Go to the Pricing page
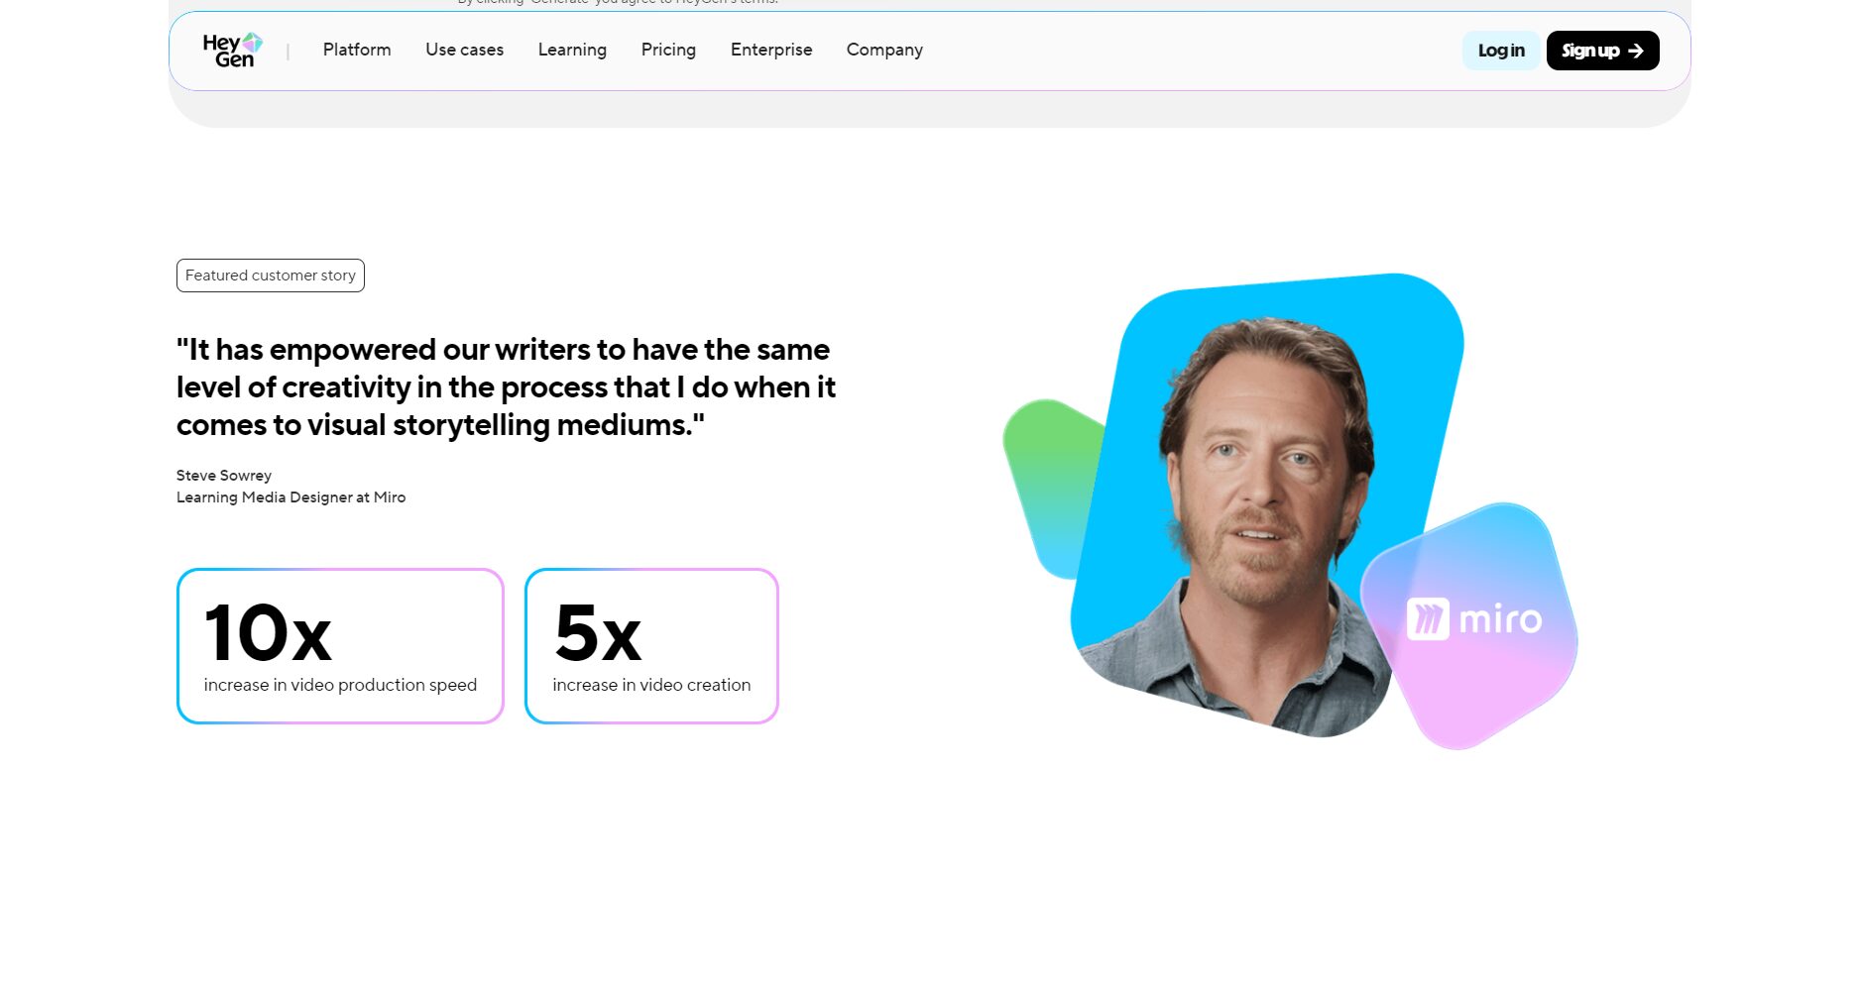Viewport: 1862px width, 993px height. pyautogui.click(x=668, y=50)
